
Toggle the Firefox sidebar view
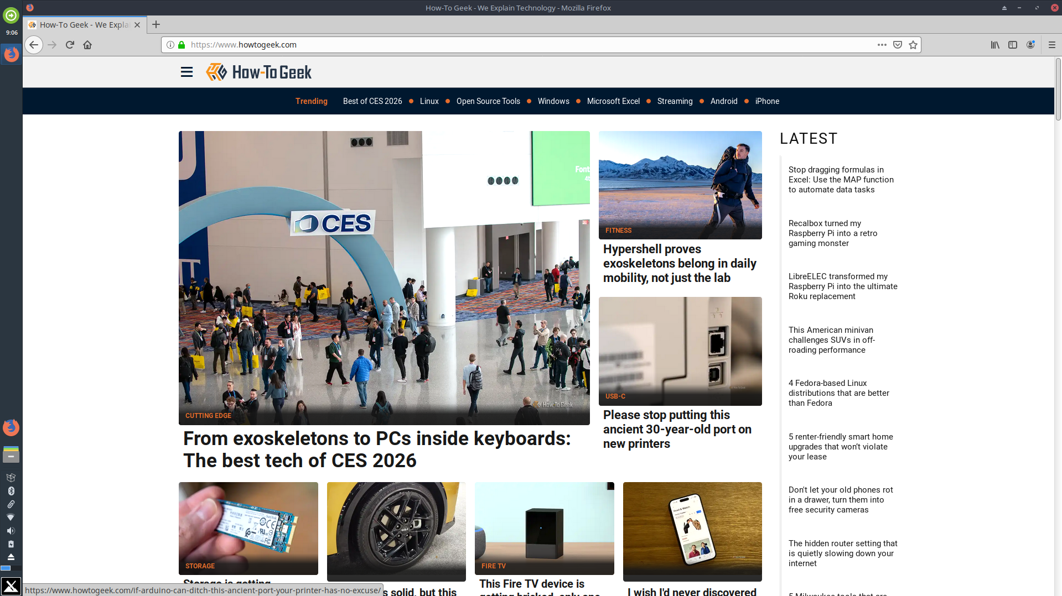1013,45
